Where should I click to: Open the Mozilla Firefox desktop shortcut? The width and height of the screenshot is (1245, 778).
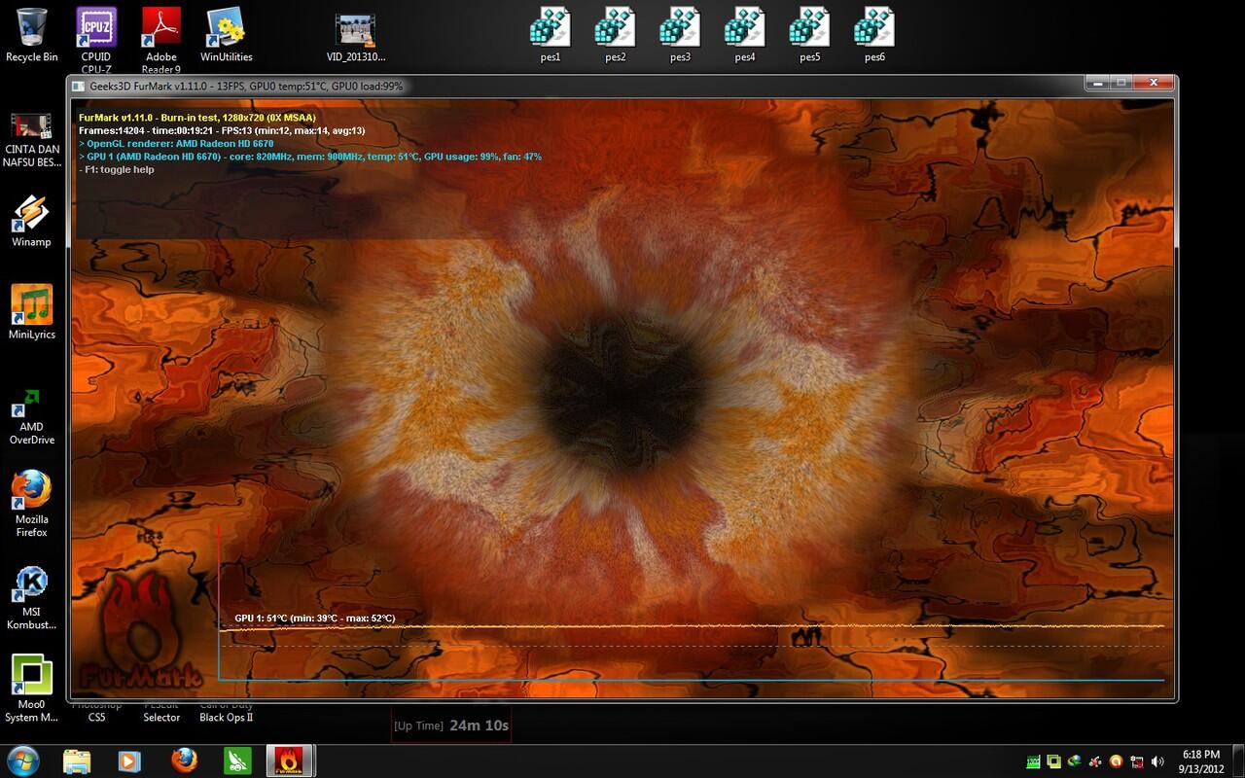coord(31,504)
